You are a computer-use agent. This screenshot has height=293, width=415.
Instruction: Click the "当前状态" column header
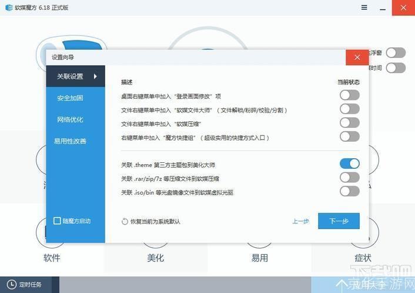[349, 82]
